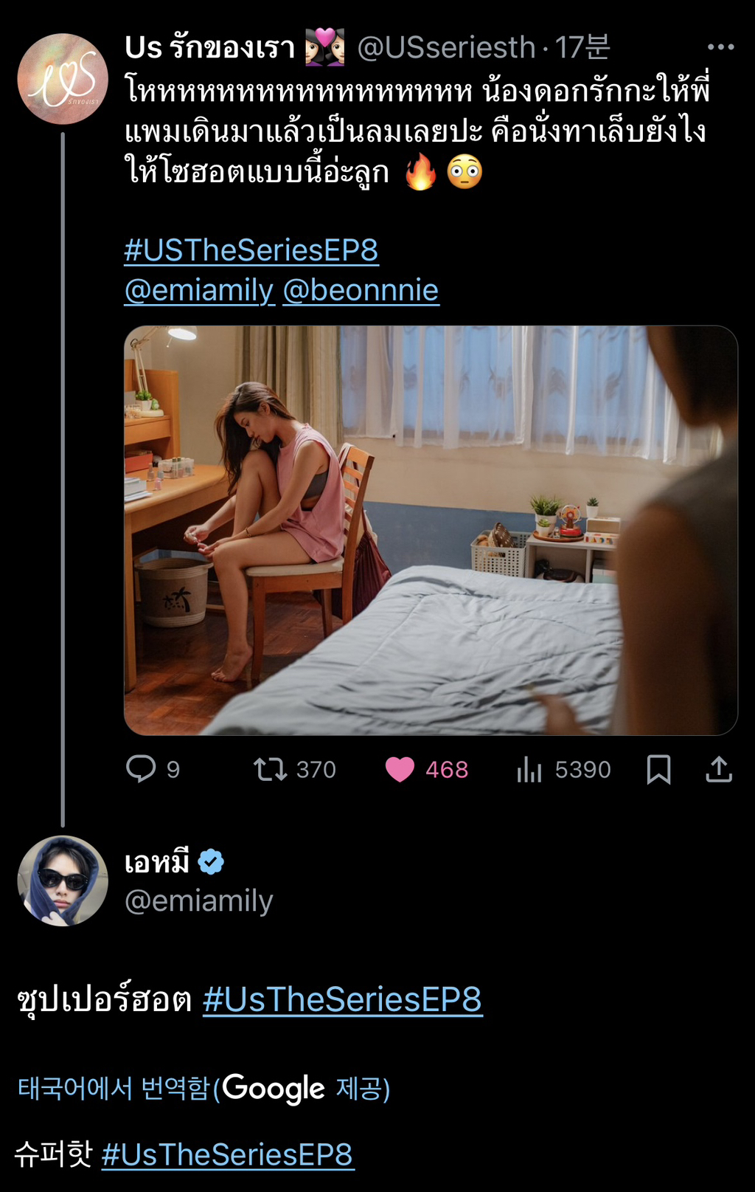Image resolution: width=755 pixels, height=1192 pixels.
Task: Open #USTheSeriesEP8 hashtag in quoted tweet
Action: (x=251, y=251)
